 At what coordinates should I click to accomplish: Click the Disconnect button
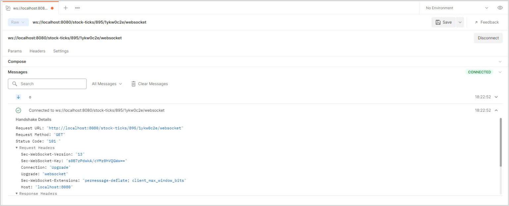(488, 38)
